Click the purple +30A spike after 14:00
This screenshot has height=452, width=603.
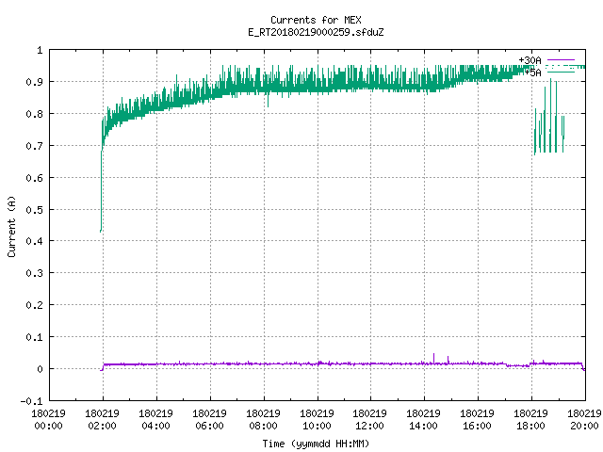click(434, 358)
